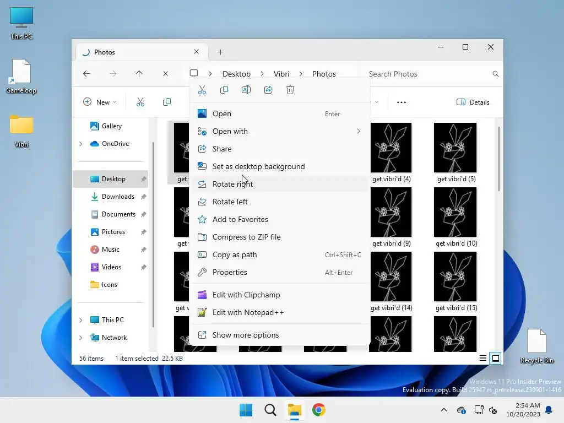
Task: Click the toolbar Copy icon
Action: [166, 102]
